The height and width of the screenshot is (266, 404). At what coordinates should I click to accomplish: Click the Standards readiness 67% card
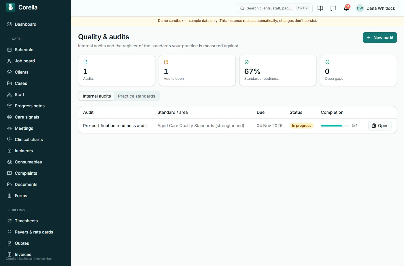[x=278, y=70]
